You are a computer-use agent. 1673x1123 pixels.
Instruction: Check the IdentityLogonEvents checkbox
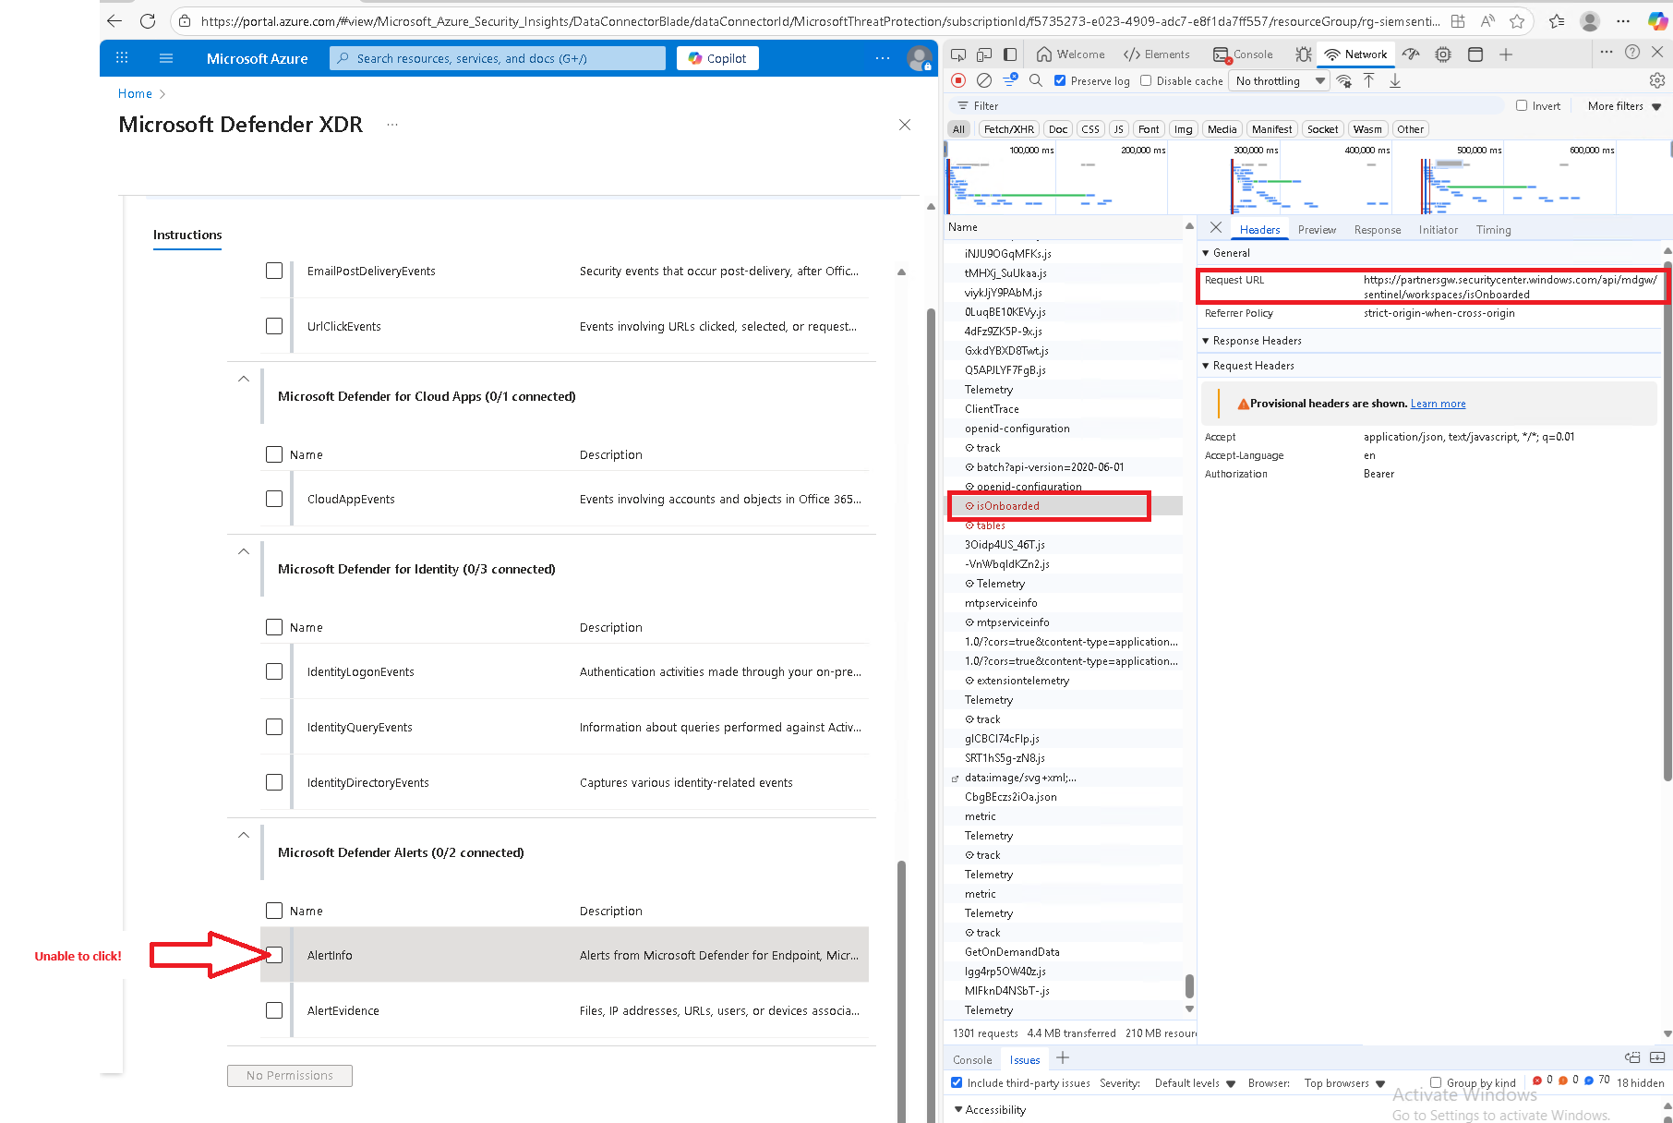(274, 671)
